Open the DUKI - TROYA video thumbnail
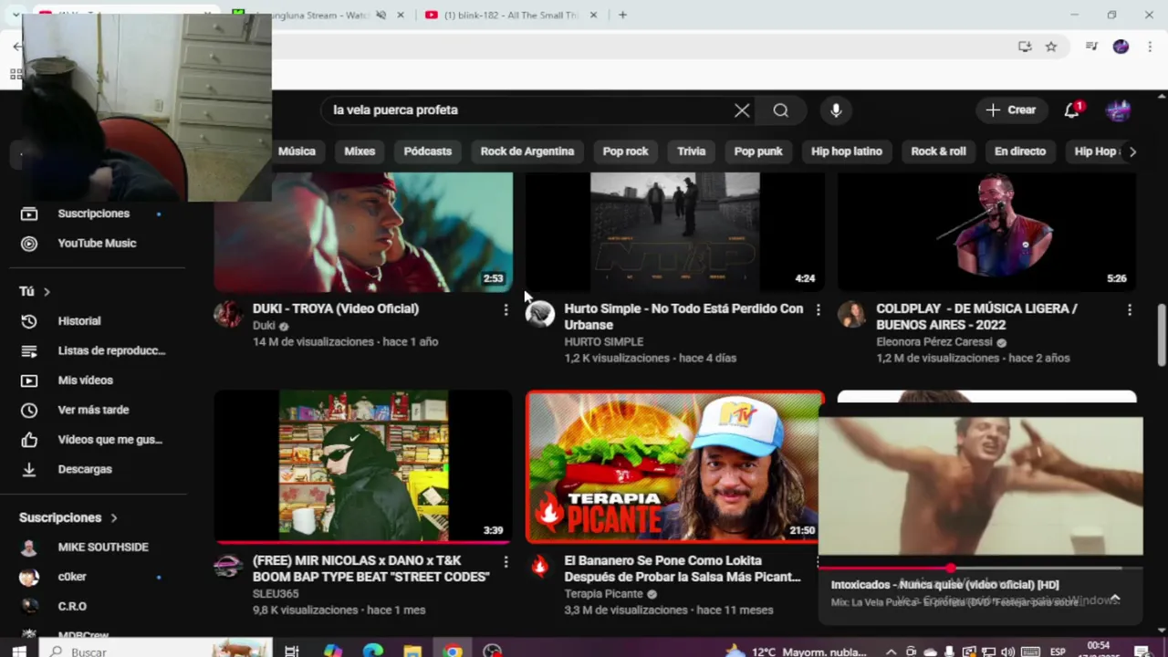The image size is (1168, 657). (363, 232)
